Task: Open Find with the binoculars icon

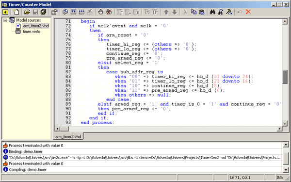Action: [x=212, y=12]
